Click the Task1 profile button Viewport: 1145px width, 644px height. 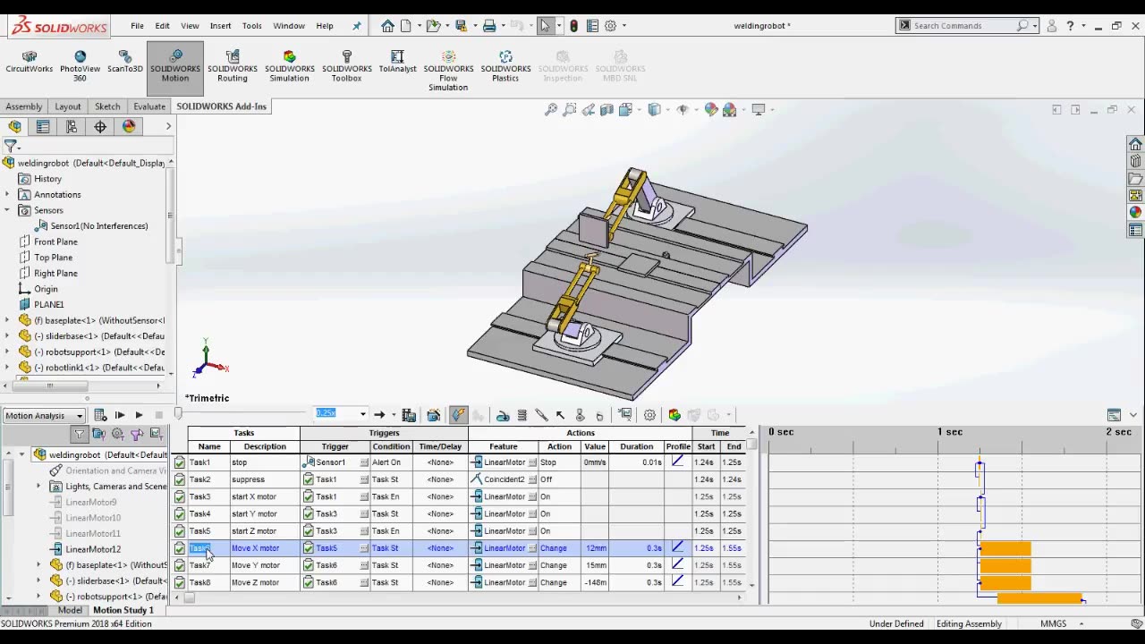tap(678, 462)
